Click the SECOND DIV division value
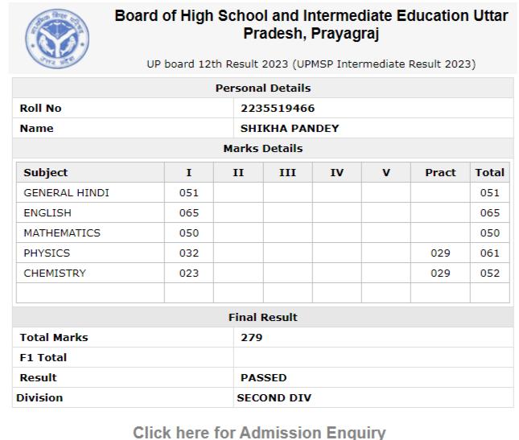 click(274, 397)
